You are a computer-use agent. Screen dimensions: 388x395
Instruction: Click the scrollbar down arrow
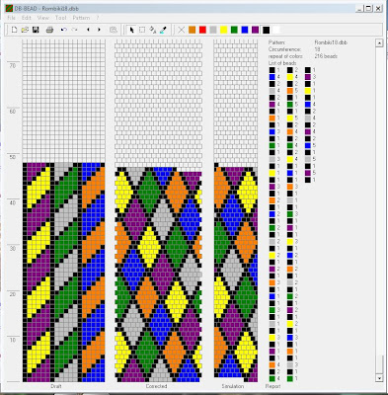pos(379,378)
